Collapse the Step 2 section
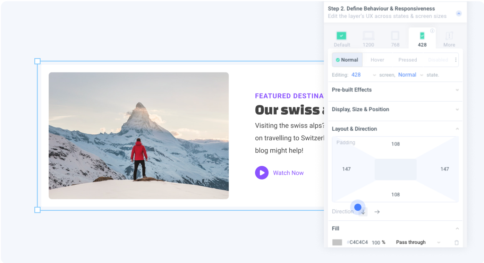This screenshot has height=263, width=484. click(459, 14)
